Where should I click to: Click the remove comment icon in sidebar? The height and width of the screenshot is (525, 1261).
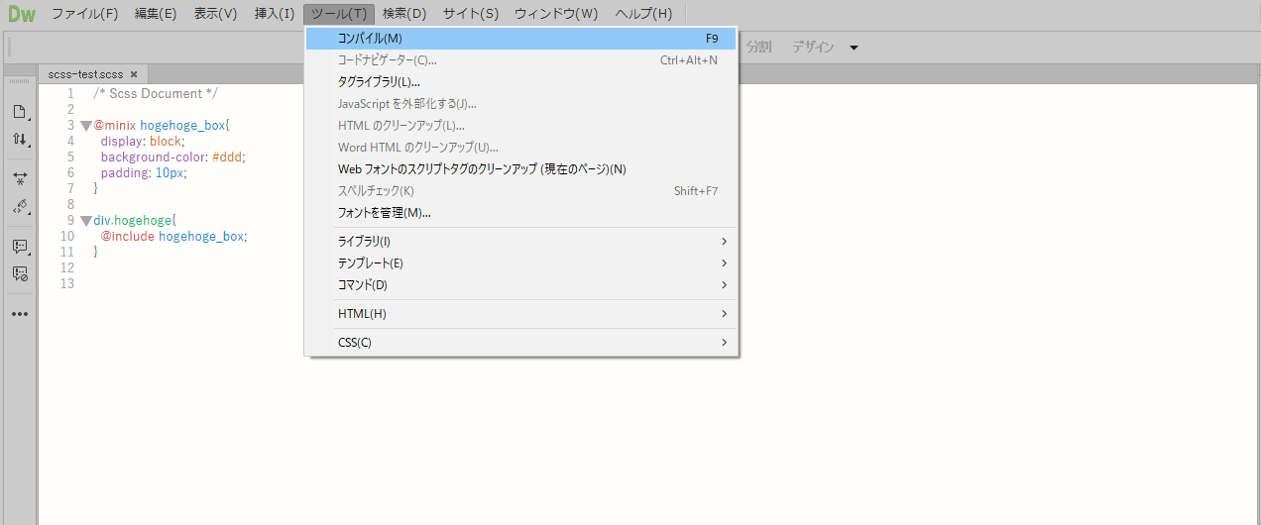point(19,273)
